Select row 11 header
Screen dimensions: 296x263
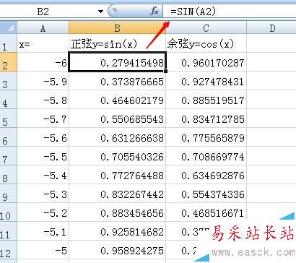[9, 231]
